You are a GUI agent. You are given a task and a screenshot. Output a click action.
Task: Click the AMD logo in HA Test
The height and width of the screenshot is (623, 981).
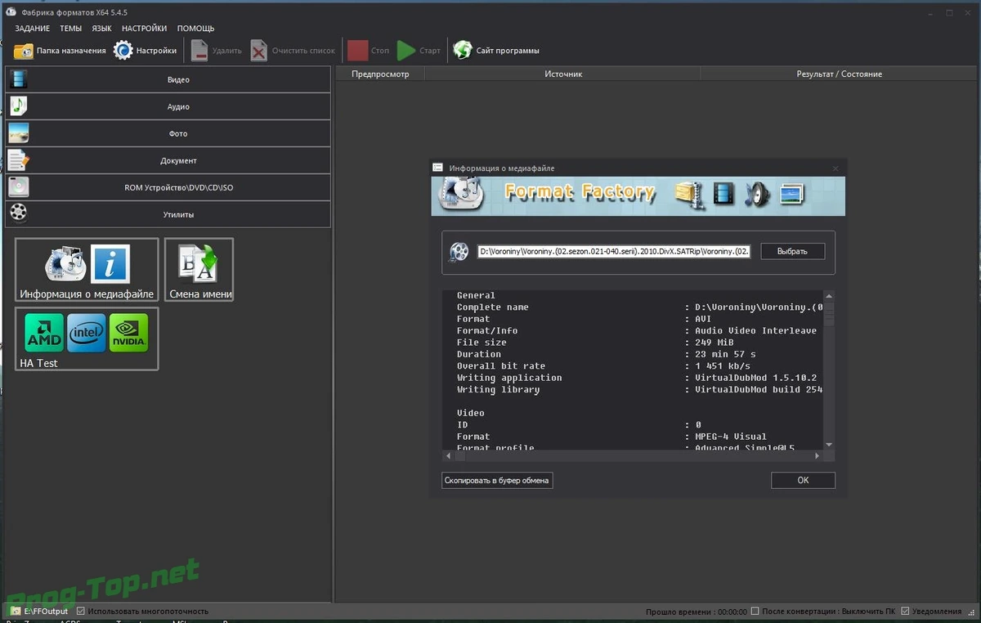pos(44,333)
